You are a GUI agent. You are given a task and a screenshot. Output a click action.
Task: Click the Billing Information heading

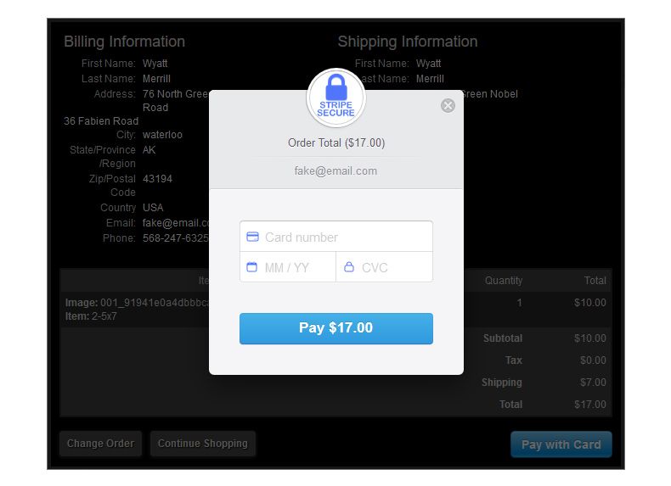(124, 42)
